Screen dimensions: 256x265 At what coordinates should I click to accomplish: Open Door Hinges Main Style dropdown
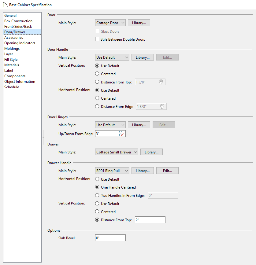point(110,125)
